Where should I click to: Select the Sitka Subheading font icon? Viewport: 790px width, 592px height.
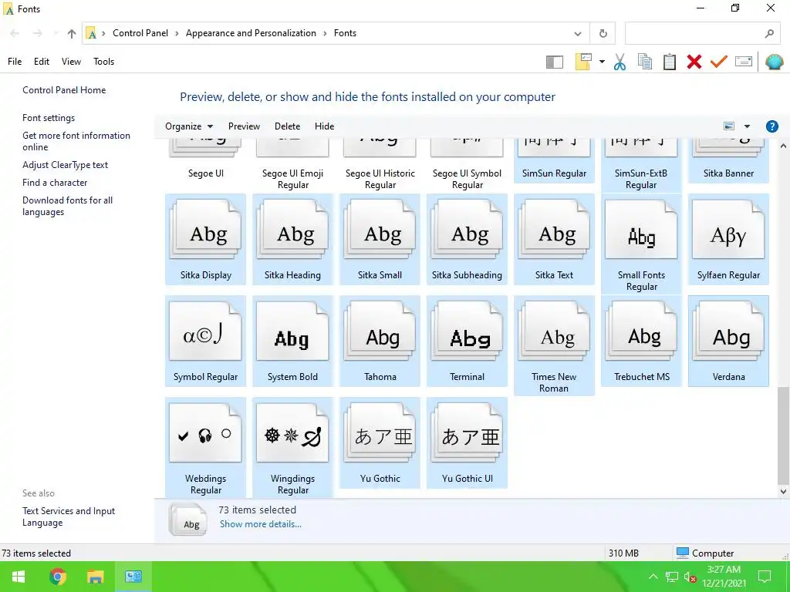coord(467,239)
